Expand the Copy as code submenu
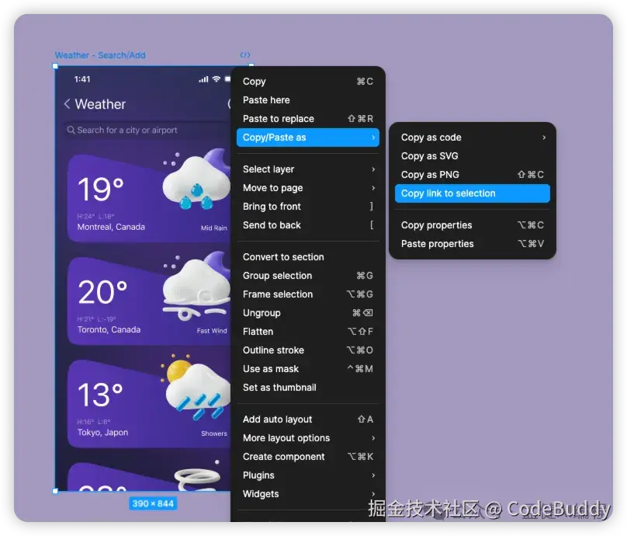This screenshot has height=536, width=627. pyautogui.click(x=473, y=137)
